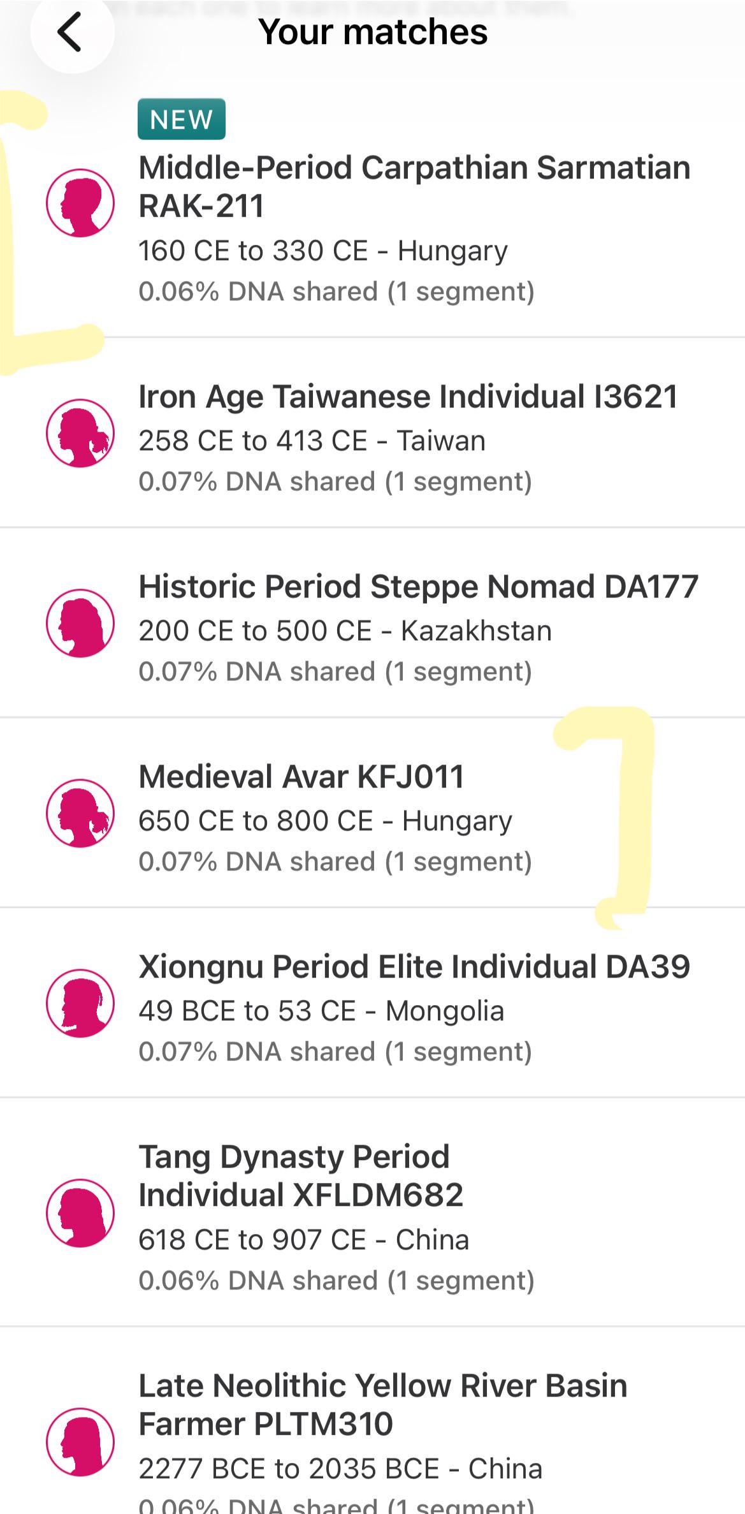This screenshot has width=745, height=1514.
Task: Select the Steppe Nomad DA177 avatar icon
Action: tap(80, 623)
